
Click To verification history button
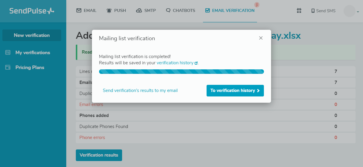point(235,90)
